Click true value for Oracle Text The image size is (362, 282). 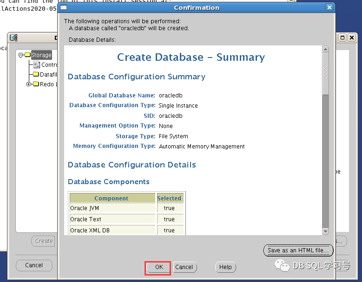click(169, 219)
